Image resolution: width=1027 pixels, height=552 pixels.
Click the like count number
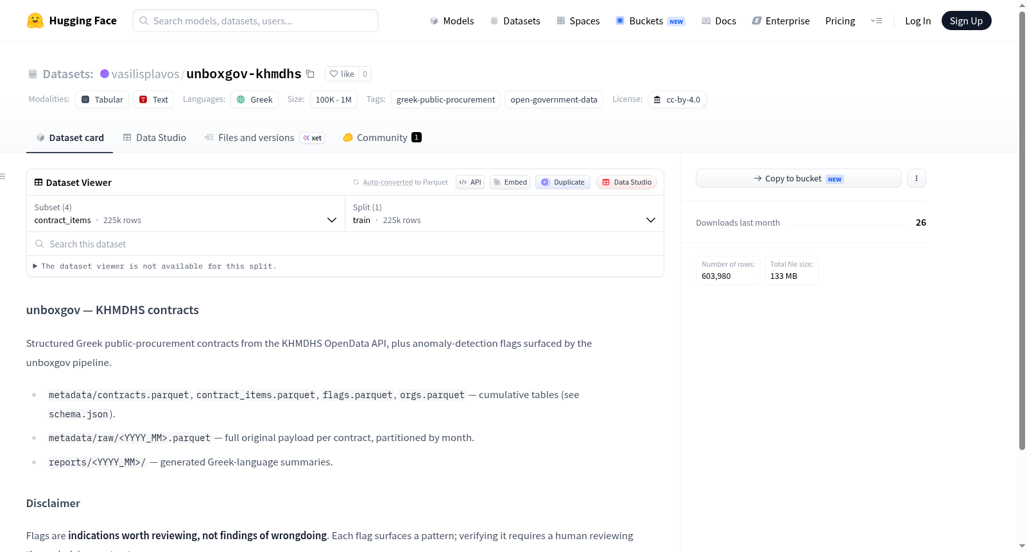(x=365, y=74)
